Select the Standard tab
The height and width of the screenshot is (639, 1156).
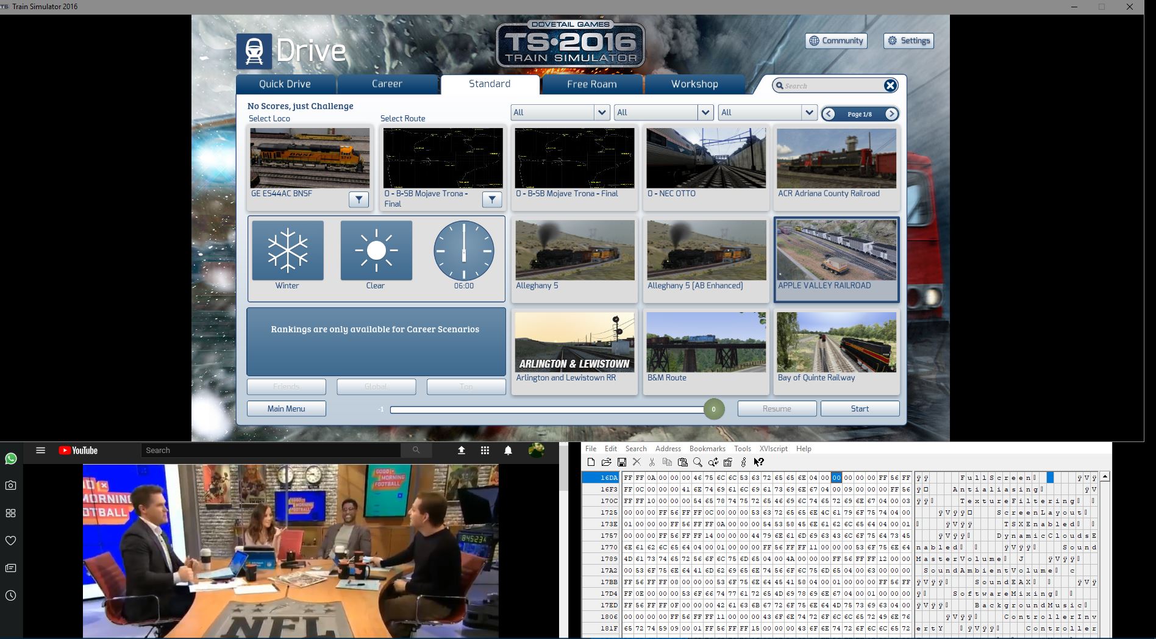coord(490,84)
